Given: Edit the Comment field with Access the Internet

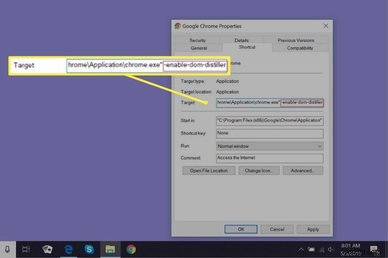Looking at the screenshot, I should (x=270, y=158).
